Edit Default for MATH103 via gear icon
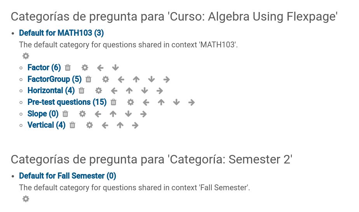 point(26,56)
